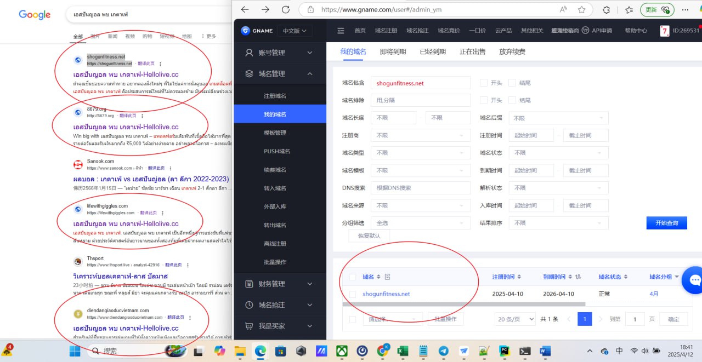
Task: Tick the checkbox in the table footer
Action: pos(353,319)
